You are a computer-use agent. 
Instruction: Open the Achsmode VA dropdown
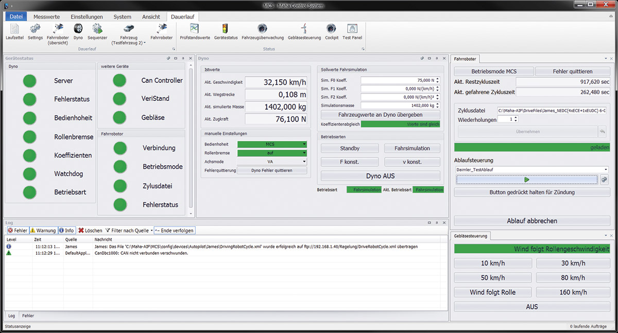[272, 162]
